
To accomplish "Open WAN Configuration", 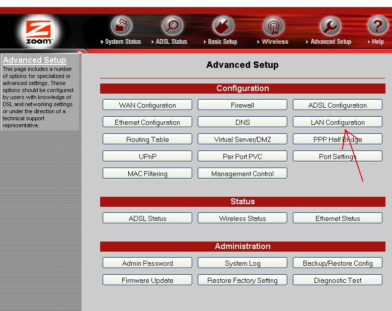I will tap(147, 105).
